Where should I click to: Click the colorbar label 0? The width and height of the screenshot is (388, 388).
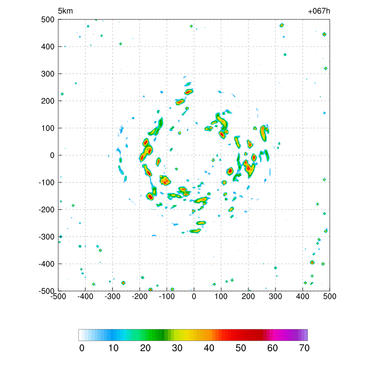(x=82, y=348)
